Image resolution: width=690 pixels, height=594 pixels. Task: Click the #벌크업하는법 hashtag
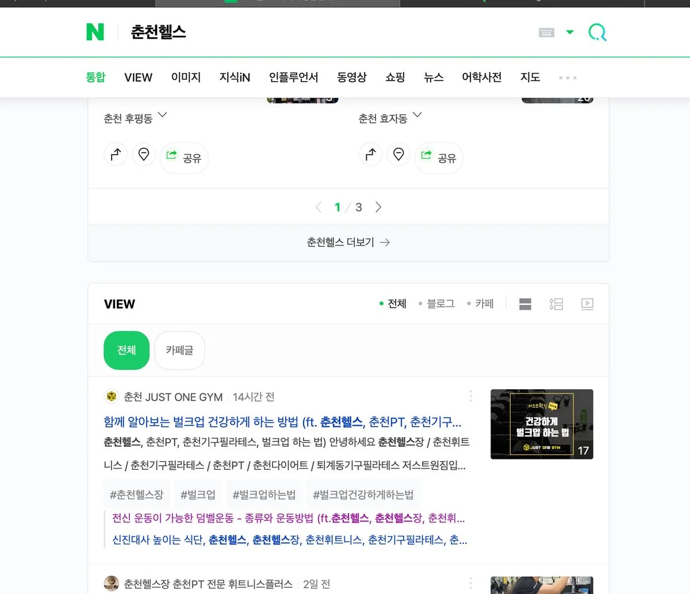click(x=264, y=495)
